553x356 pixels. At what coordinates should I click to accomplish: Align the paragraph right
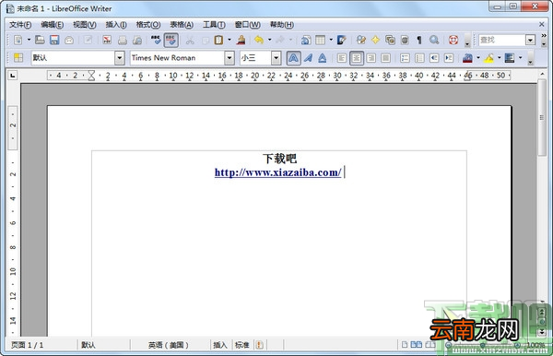click(371, 58)
